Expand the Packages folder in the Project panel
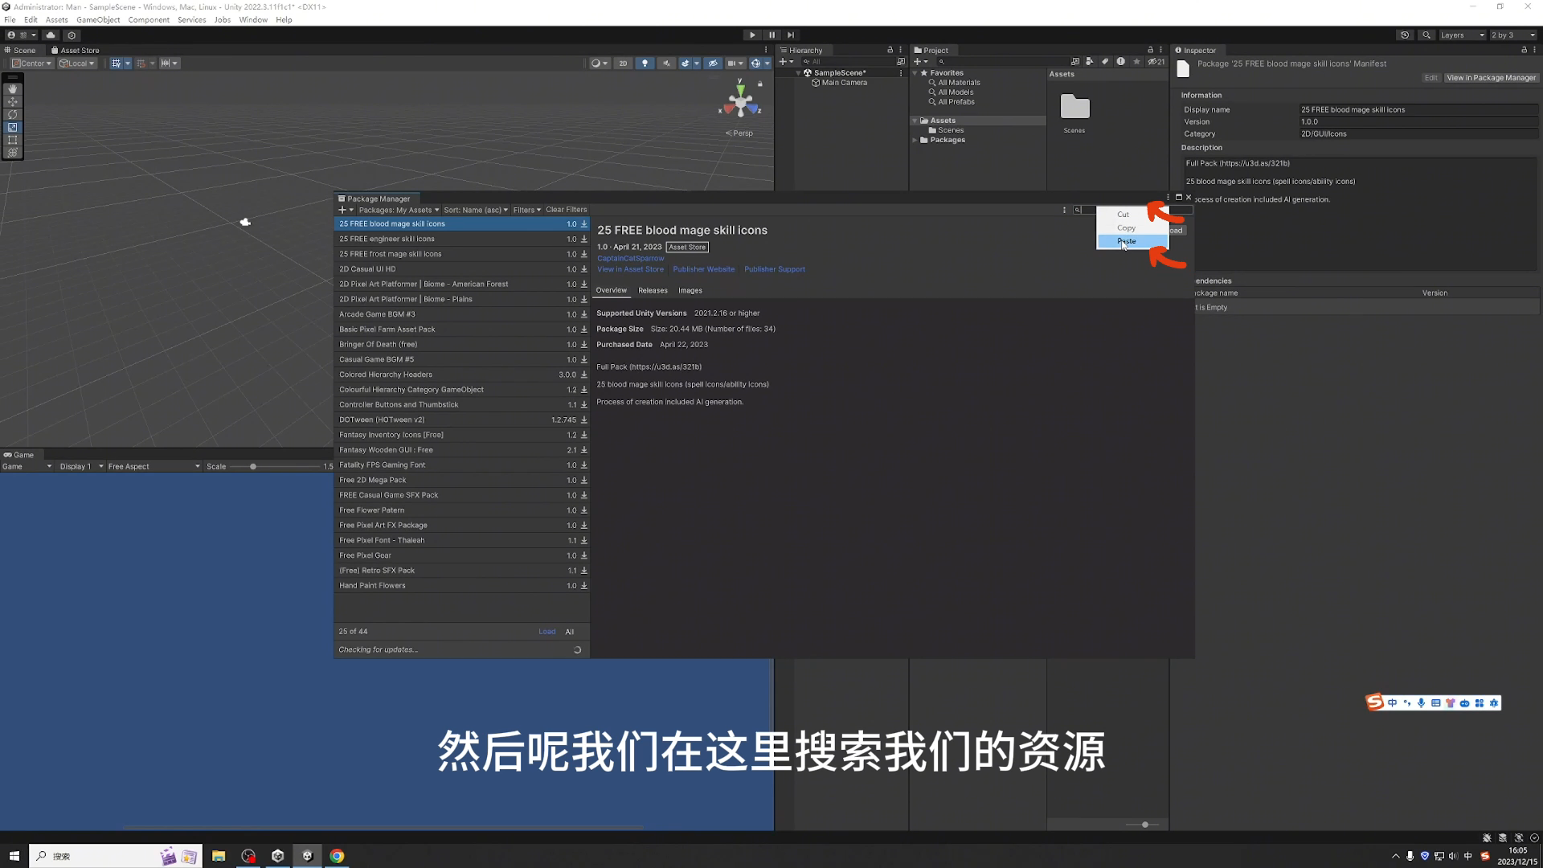 [x=915, y=140]
